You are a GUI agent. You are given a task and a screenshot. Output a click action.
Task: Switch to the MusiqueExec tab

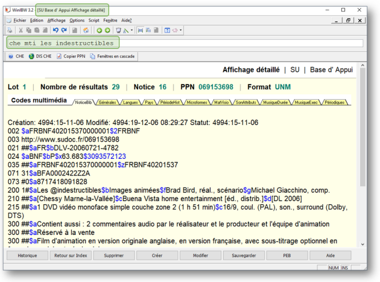pyautogui.click(x=306, y=103)
